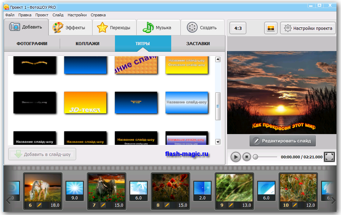Open background image settings icon
Image resolution: width=341 pixels, height=215 pixels.
271,28
